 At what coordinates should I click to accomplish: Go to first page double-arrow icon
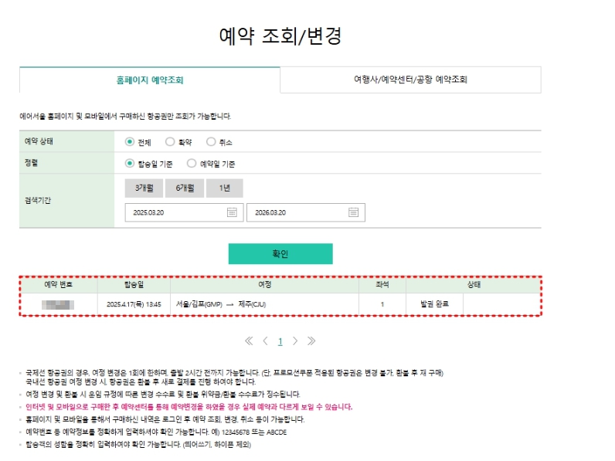coord(249,341)
